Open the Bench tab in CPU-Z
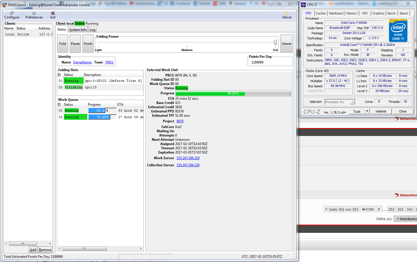The image size is (417, 262). pyautogui.click(x=392, y=13)
